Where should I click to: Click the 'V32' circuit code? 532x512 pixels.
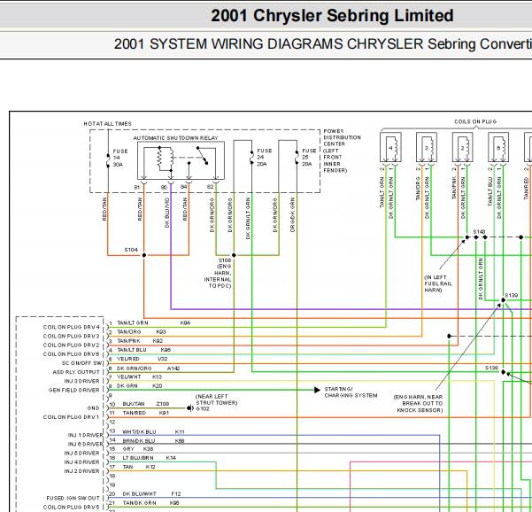(x=162, y=359)
